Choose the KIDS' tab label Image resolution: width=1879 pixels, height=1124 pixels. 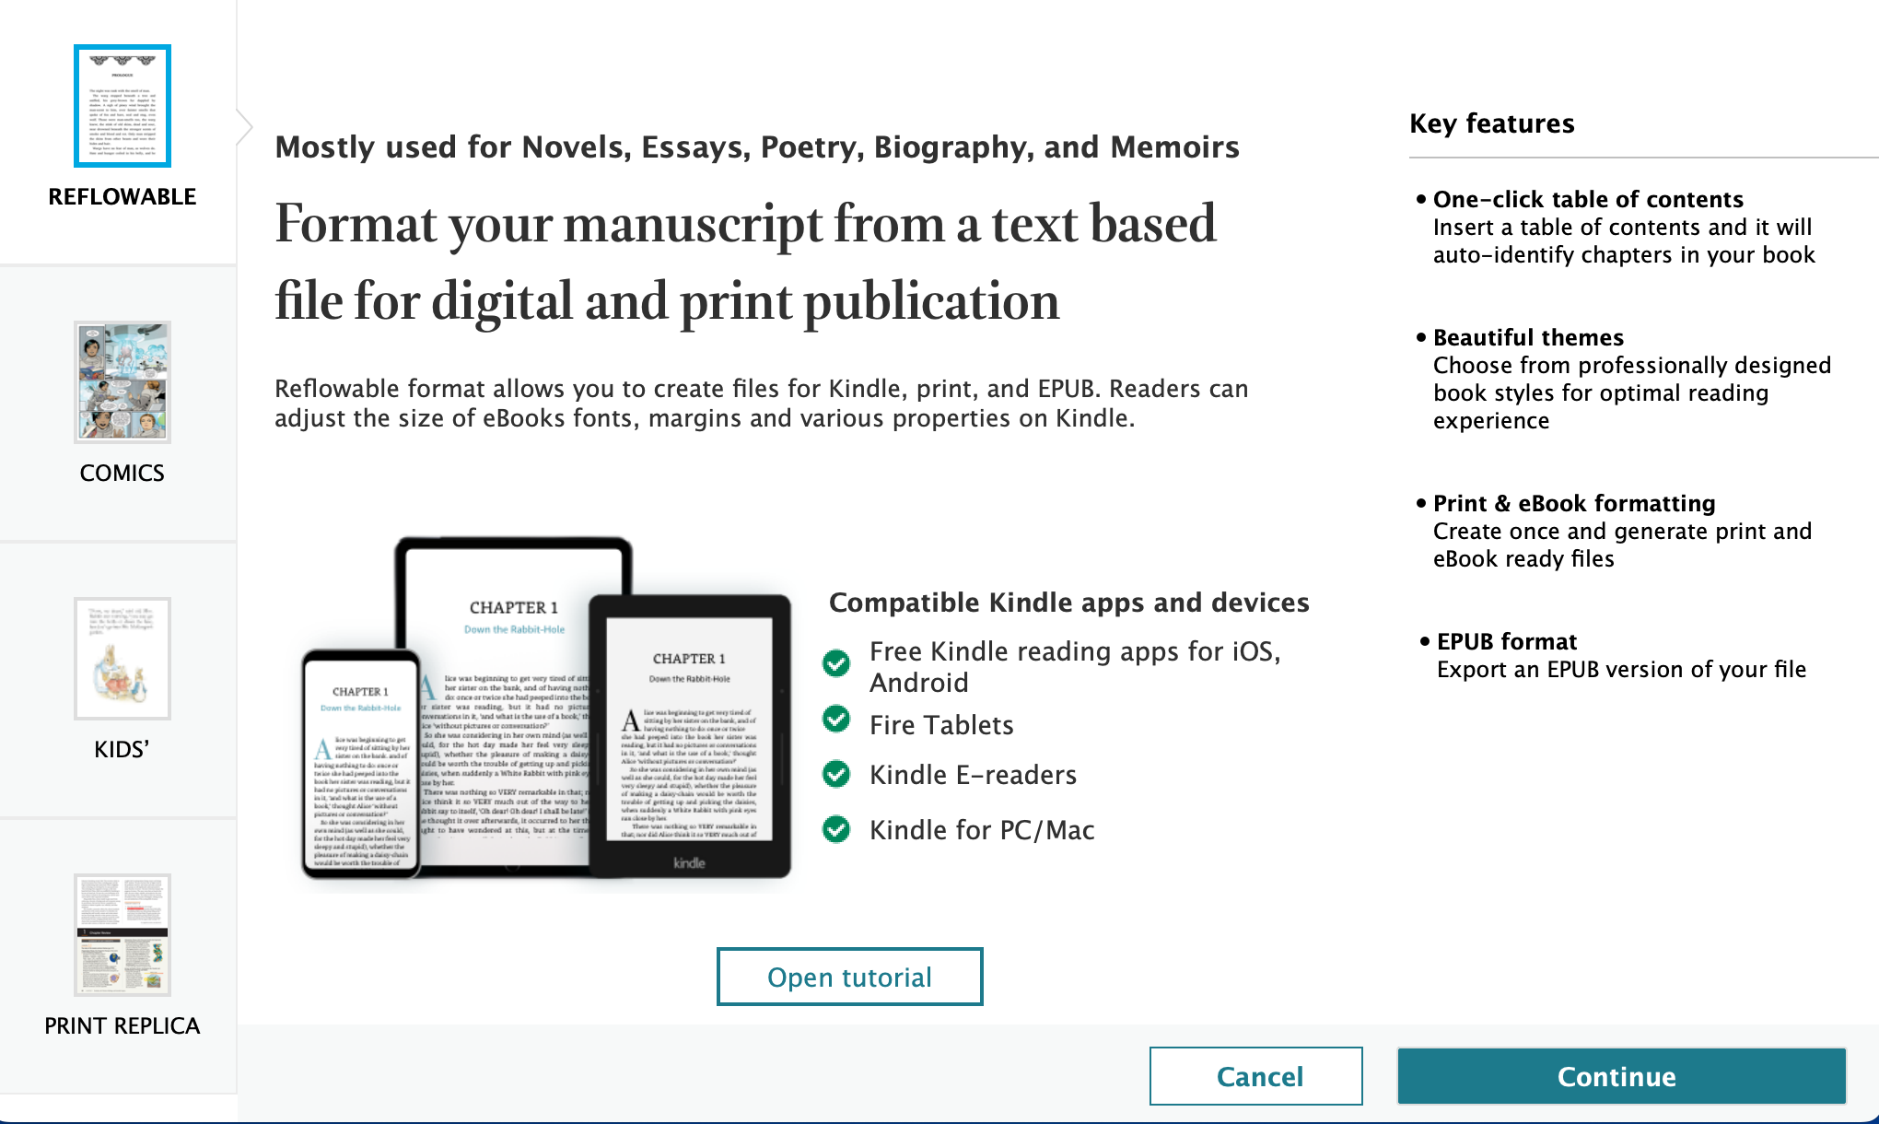point(122,749)
